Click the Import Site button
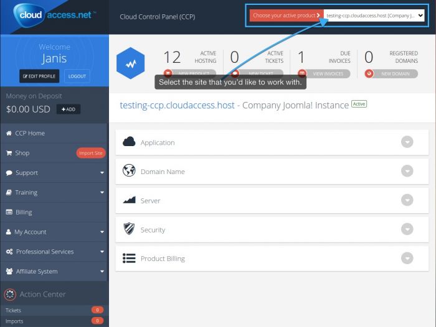 pos(91,153)
